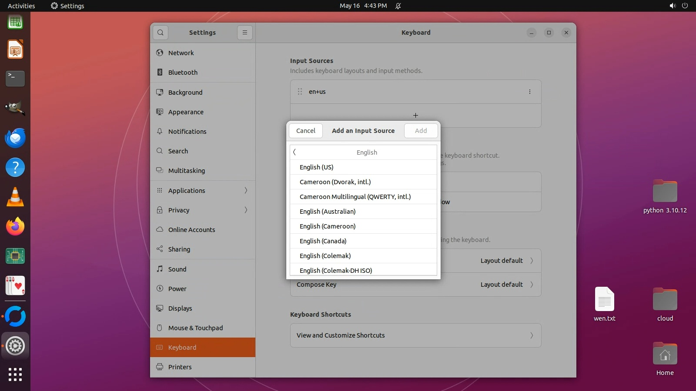Viewport: 696px width, 391px height.
Task: Click the search icon in Settings header
Action: coord(161,33)
